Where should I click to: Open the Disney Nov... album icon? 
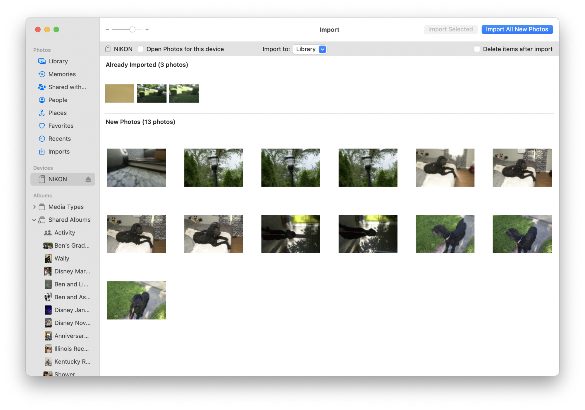click(48, 323)
